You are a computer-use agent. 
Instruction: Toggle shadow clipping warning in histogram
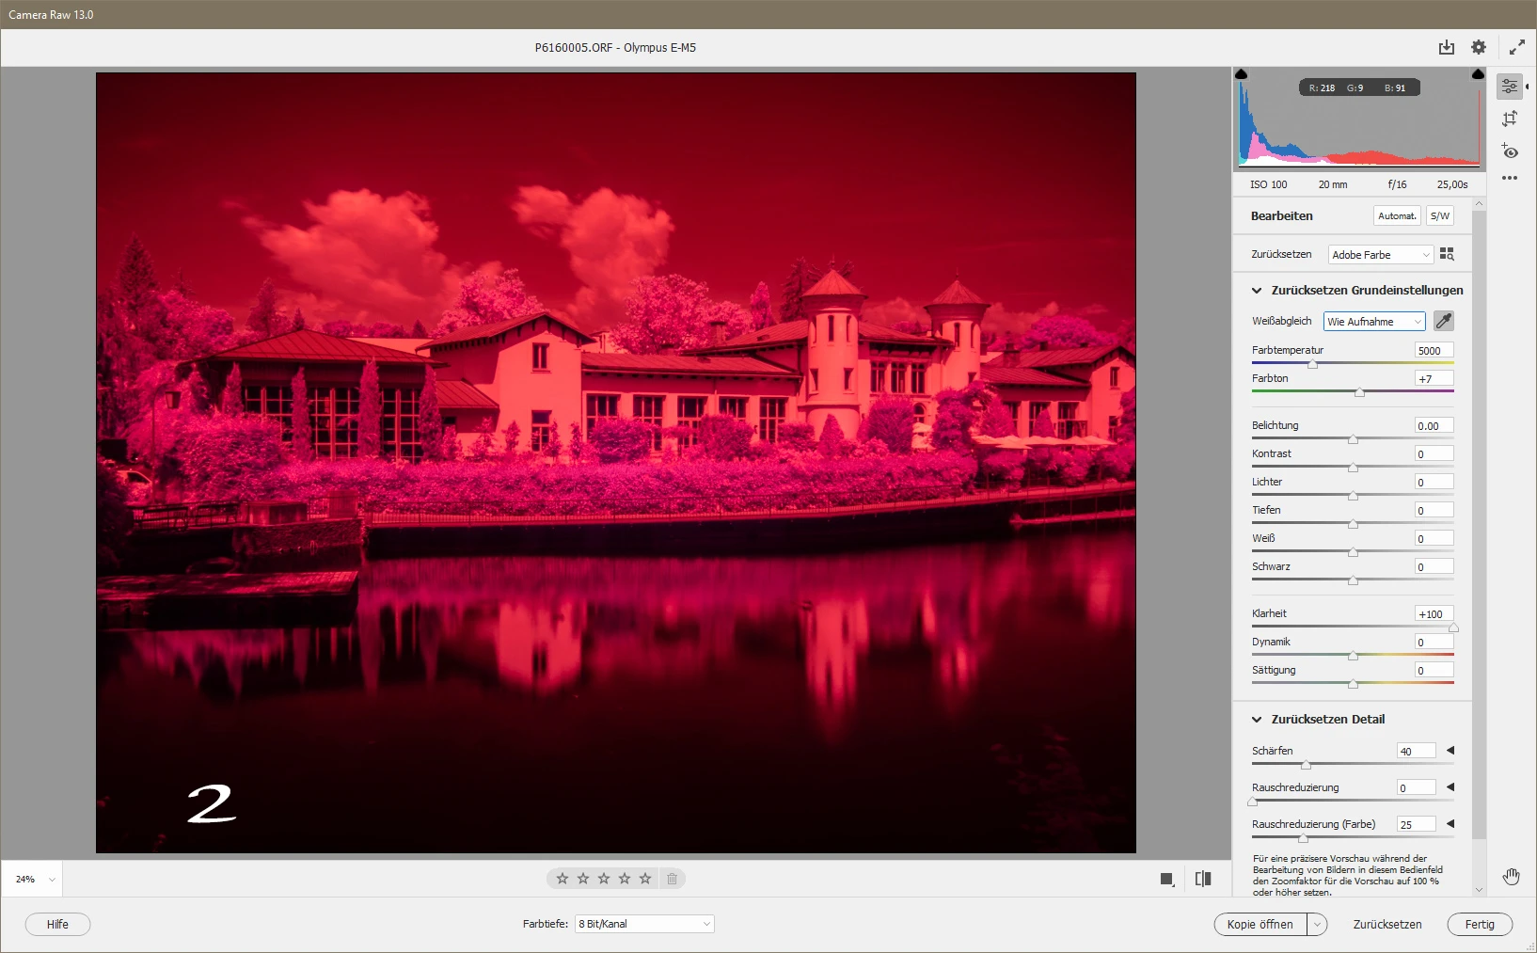pyautogui.click(x=1241, y=74)
